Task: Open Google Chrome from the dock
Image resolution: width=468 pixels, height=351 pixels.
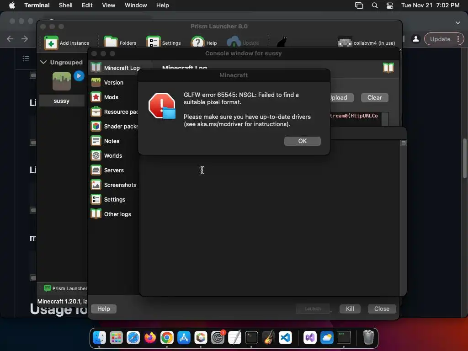Action: click(x=167, y=338)
